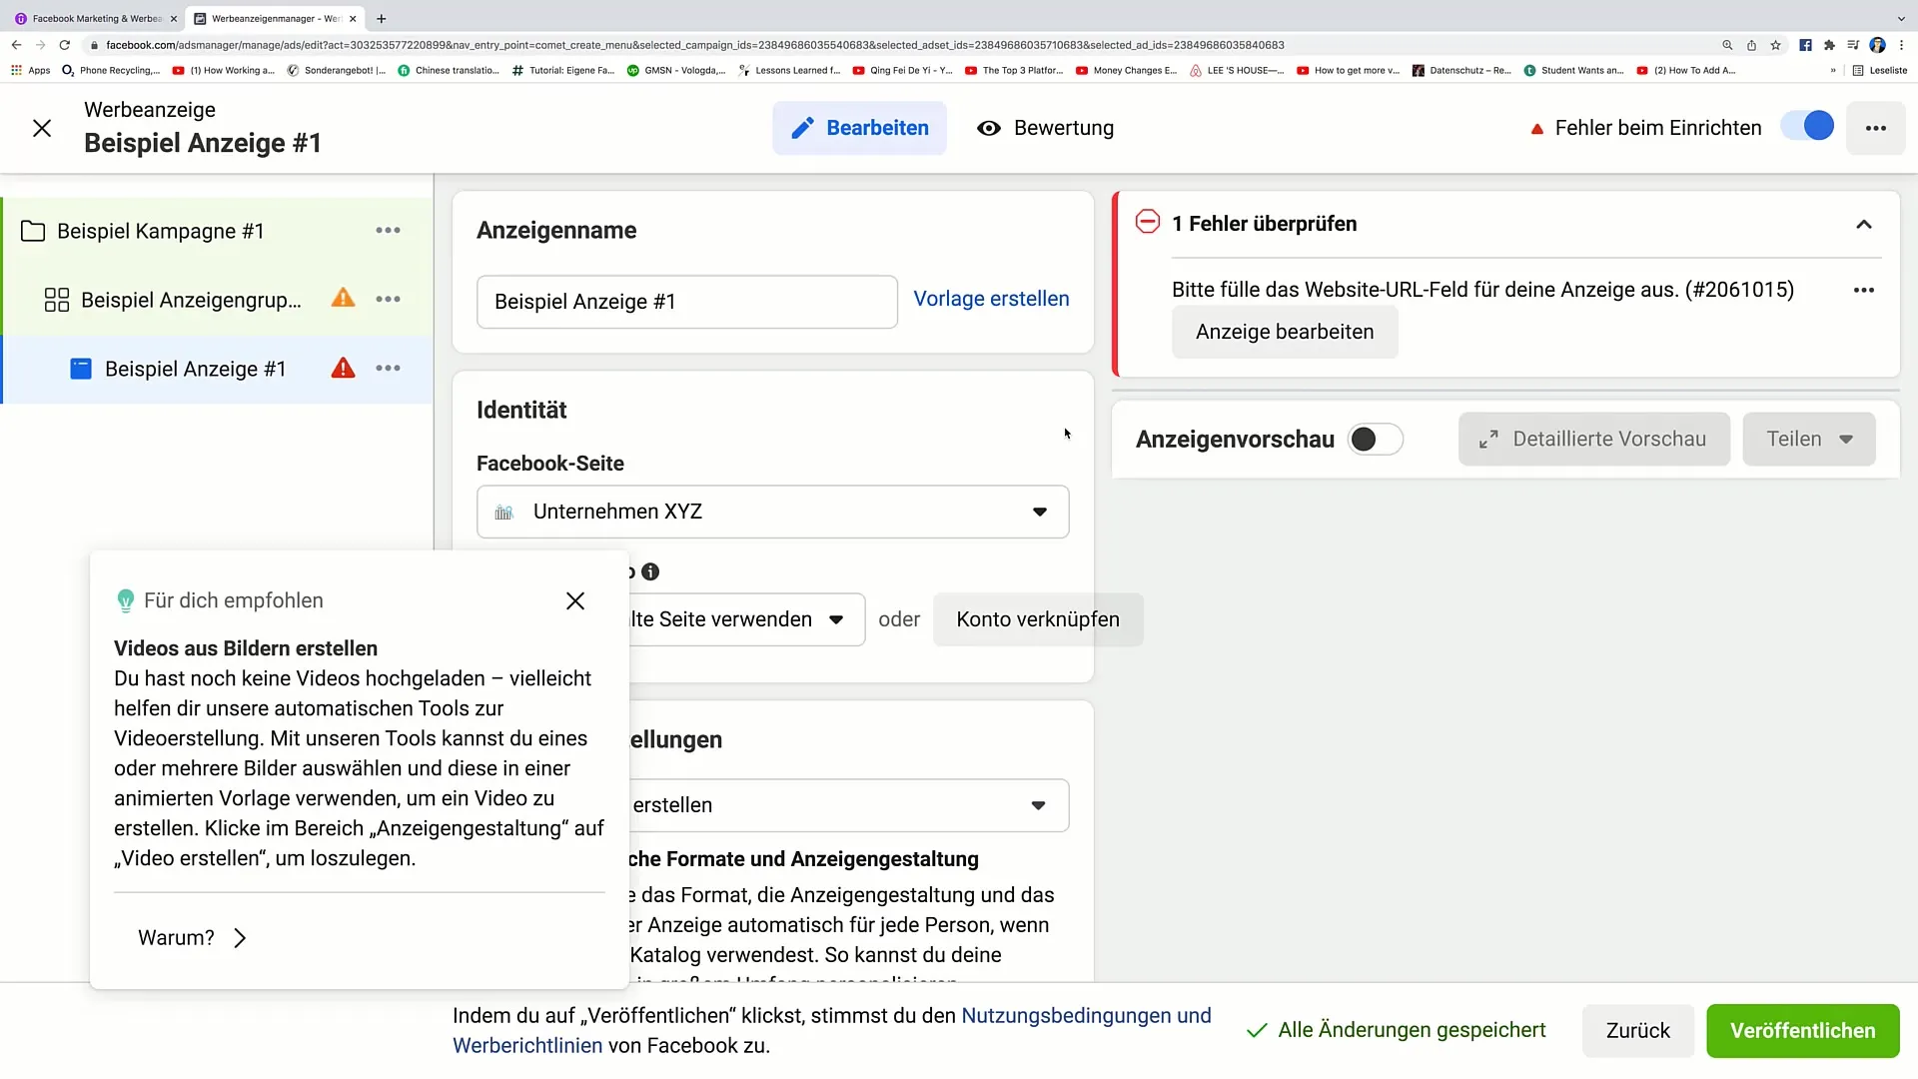Click the Anzeigenname input field
The height and width of the screenshot is (1079, 1918).
(x=686, y=301)
